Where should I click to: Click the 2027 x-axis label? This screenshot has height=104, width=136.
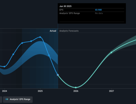tap(112, 91)
